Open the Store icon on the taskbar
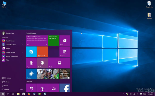 24,94
